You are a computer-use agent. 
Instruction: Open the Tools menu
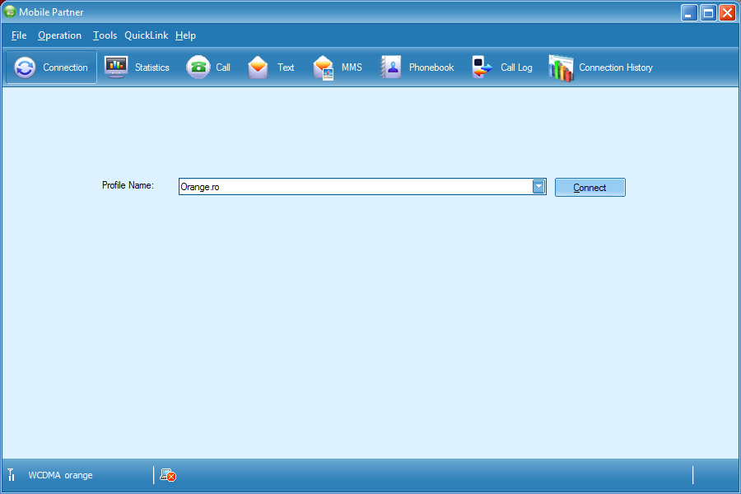(105, 35)
